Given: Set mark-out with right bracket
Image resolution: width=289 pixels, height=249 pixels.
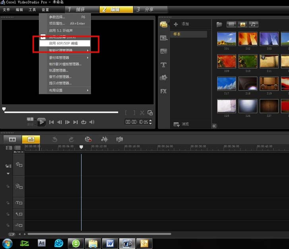Looking at the screenshot, I should 134,113.
